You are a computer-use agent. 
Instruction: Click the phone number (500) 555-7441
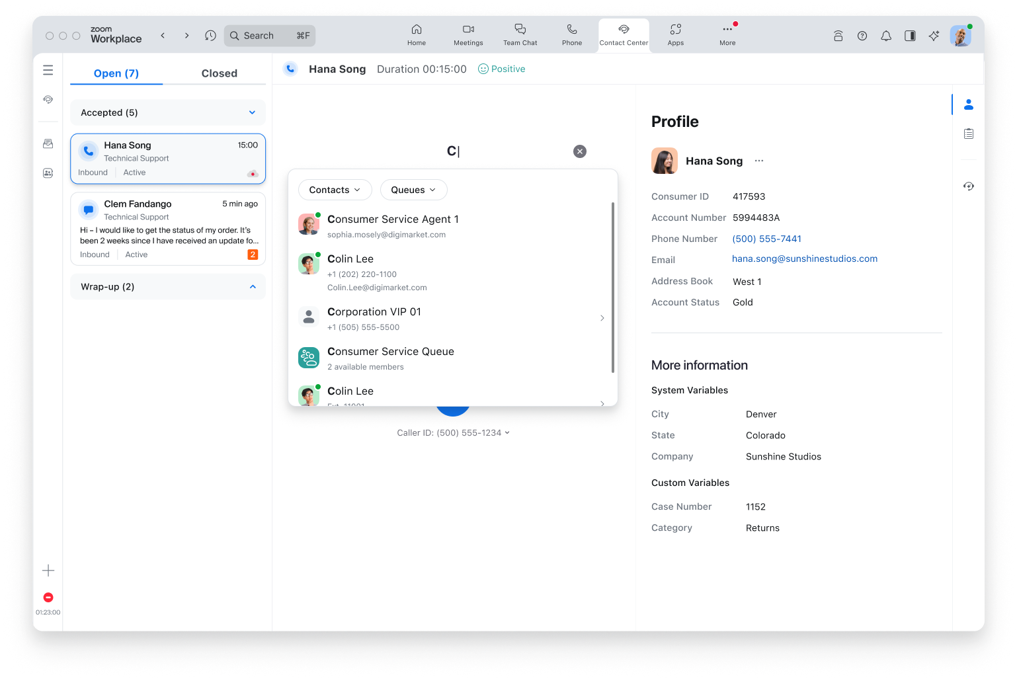coord(766,239)
